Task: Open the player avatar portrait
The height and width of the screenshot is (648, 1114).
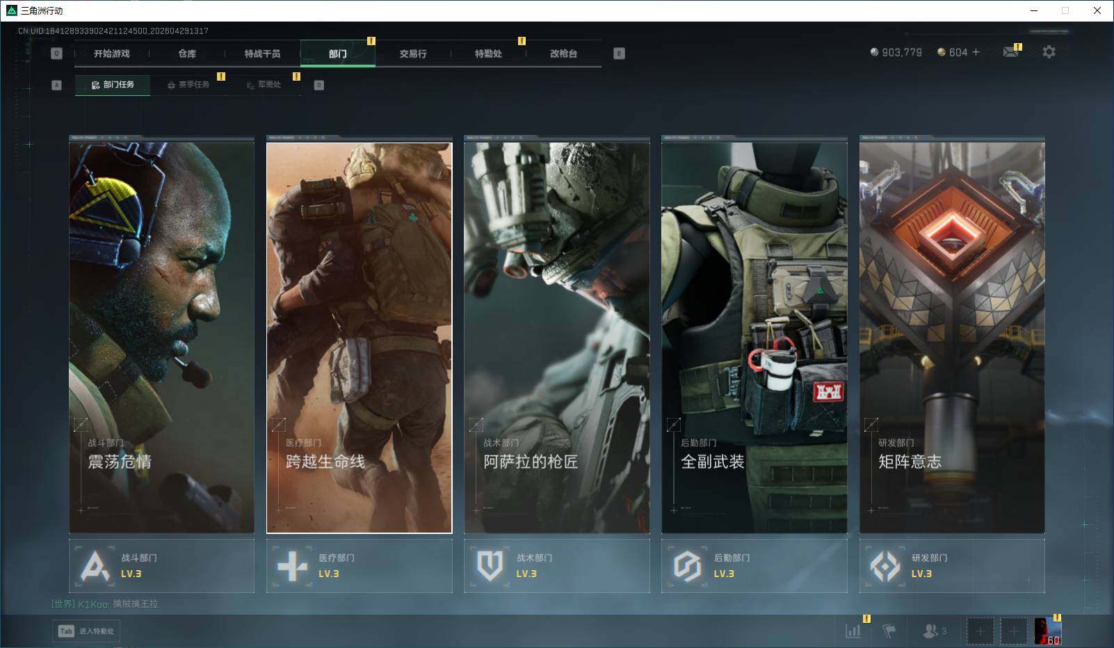Action: 1047,631
